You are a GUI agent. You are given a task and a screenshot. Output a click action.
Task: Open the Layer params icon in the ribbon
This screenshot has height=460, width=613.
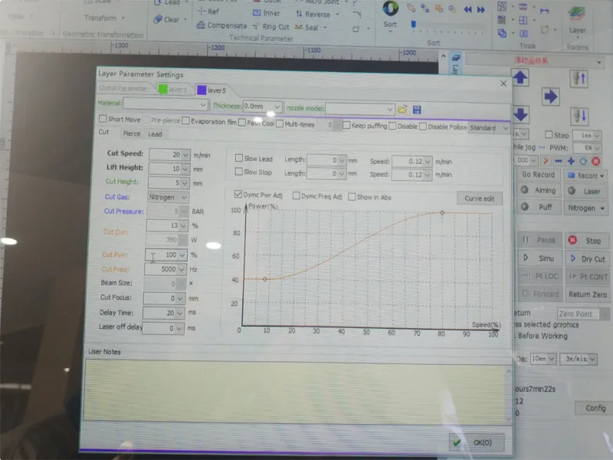[577, 15]
